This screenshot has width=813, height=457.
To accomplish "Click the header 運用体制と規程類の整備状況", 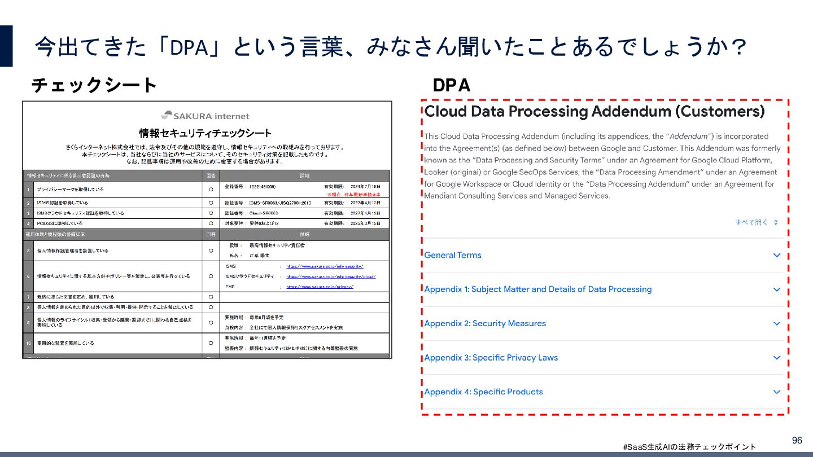I will coord(55,234).
